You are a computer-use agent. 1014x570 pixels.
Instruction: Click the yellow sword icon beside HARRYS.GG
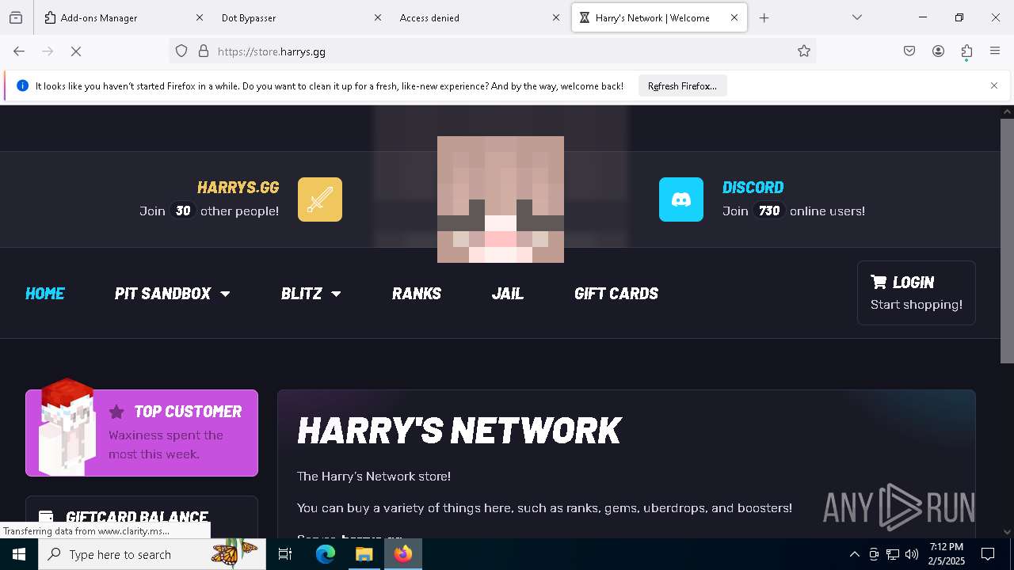point(320,199)
